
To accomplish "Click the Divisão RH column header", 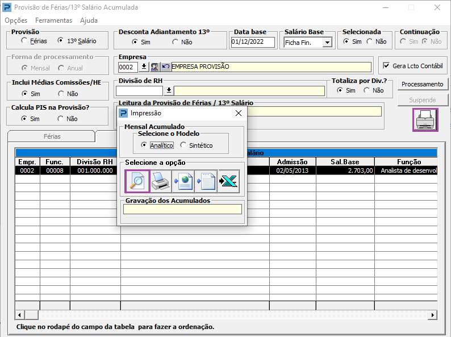I will pos(95,162).
